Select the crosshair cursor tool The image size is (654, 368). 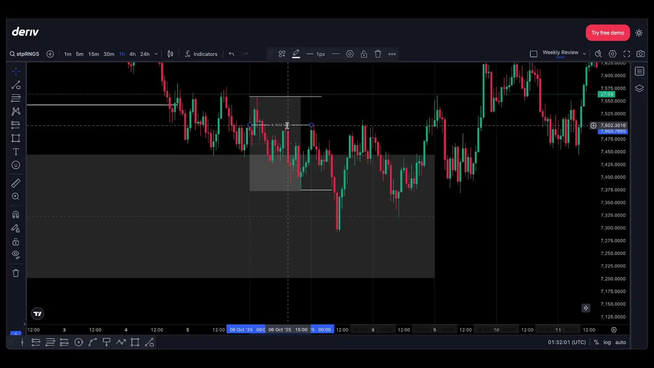point(16,72)
